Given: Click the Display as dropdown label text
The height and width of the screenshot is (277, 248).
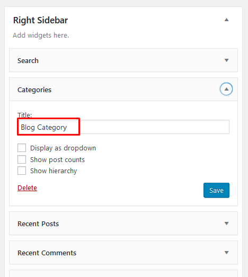Looking at the screenshot, I should [63, 148].
